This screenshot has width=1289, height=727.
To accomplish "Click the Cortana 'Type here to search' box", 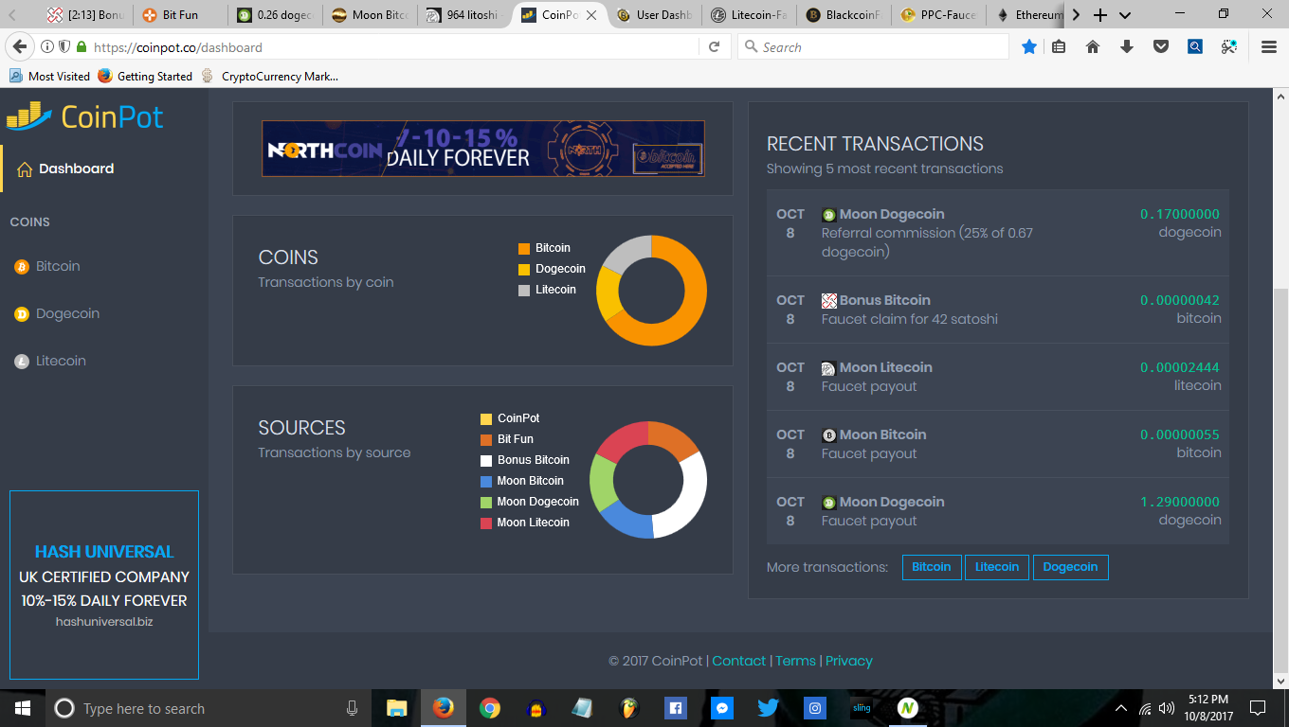I will point(208,708).
